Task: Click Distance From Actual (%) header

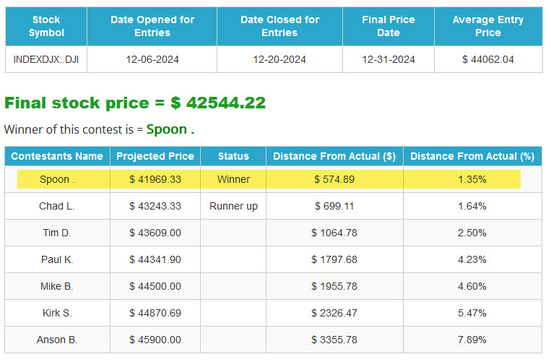Action: [x=472, y=156]
